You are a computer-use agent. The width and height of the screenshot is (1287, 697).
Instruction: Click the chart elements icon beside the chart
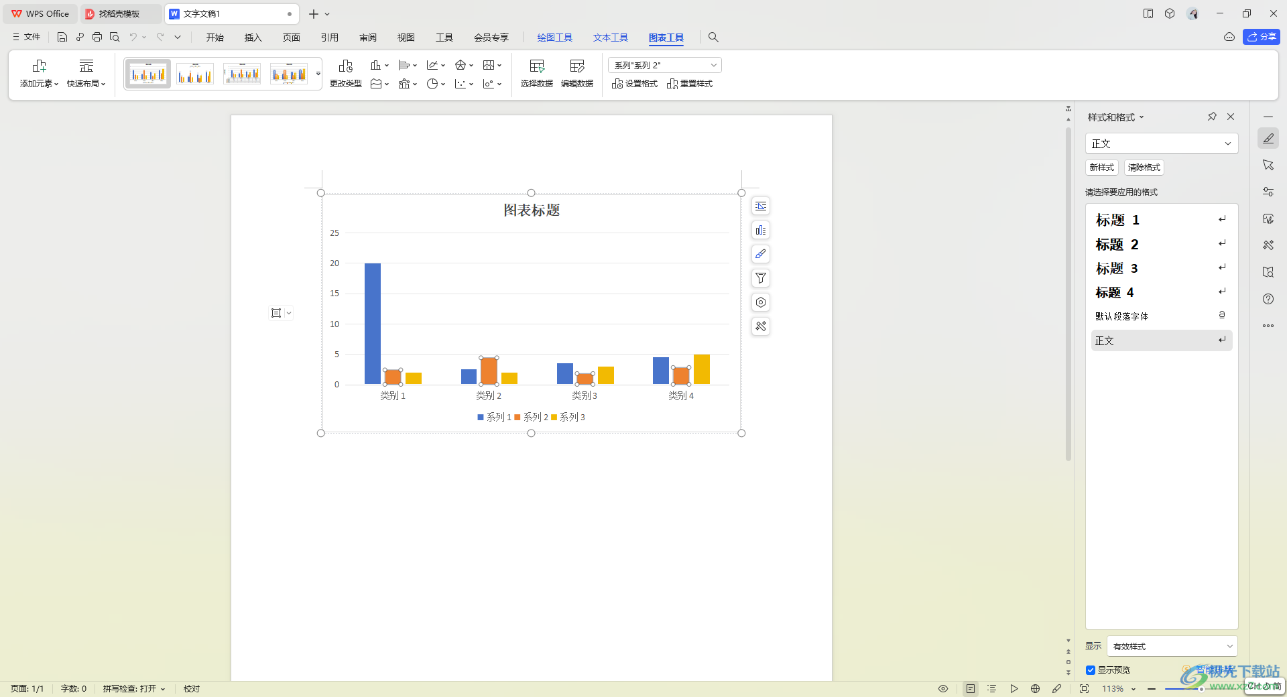[x=761, y=231]
